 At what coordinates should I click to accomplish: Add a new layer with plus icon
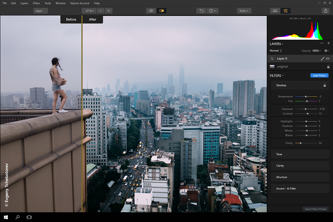(329, 43)
